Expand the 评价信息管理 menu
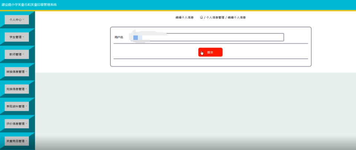This screenshot has width=356, height=150. (x=17, y=124)
